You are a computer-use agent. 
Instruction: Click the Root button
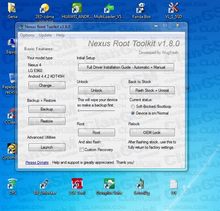(97, 133)
